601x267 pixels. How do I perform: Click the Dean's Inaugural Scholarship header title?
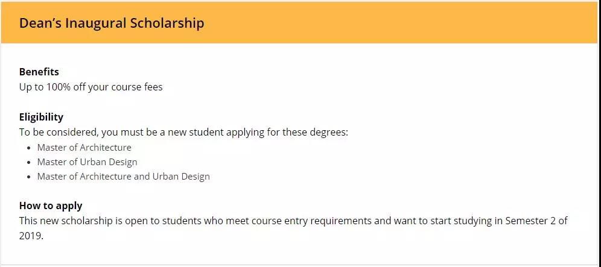click(112, 24)
